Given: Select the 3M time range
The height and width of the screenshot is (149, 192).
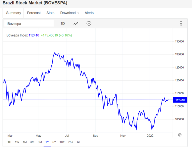Looking at the screenshot, I should [32, 142].
